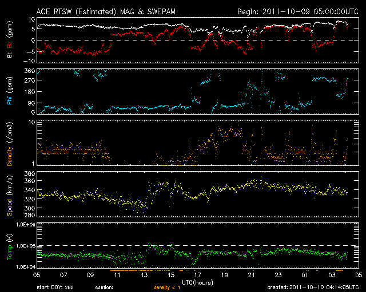Click the "19" hour tick label
366x292 pixels.
[225, 275]
